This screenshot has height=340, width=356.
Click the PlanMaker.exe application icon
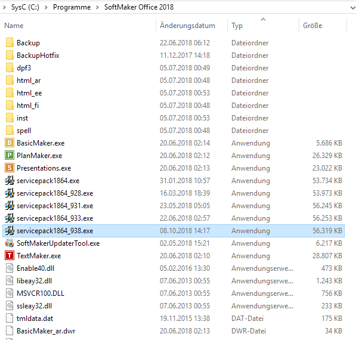point(10,155)
